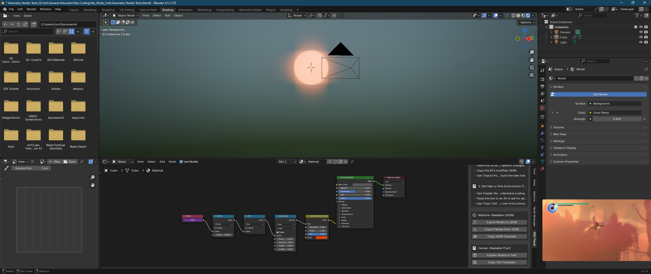Switch to orthographic grid view icon
651x274 pixels.
pos(532,75)
